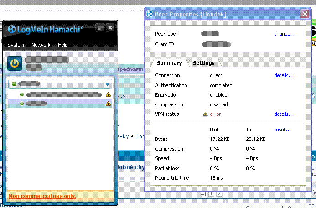Click the 'Client ID' field name

click(x=165, y=44)
